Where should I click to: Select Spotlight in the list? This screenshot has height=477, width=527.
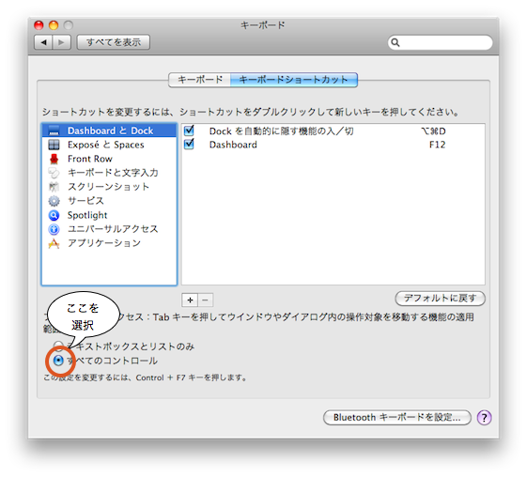click(x=109, y=215)
